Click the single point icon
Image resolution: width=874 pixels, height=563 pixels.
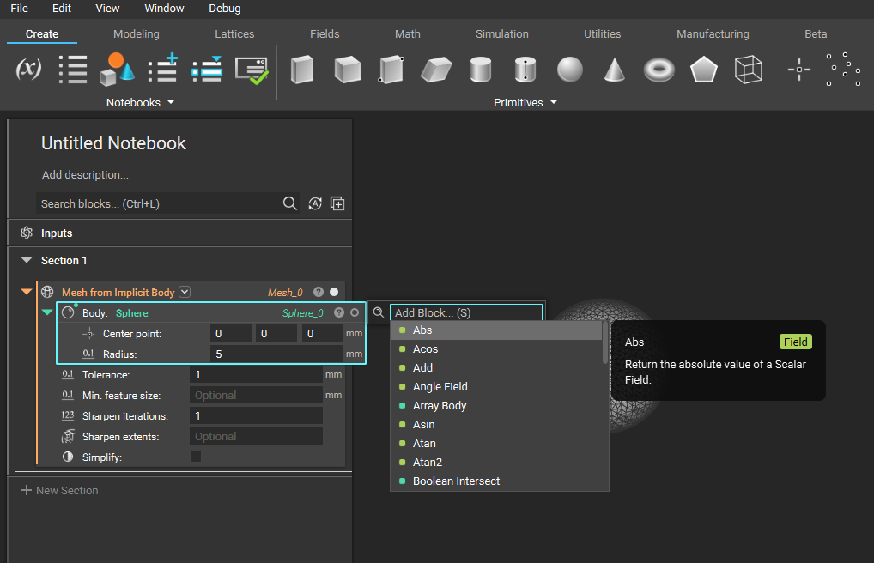point(799,70)
